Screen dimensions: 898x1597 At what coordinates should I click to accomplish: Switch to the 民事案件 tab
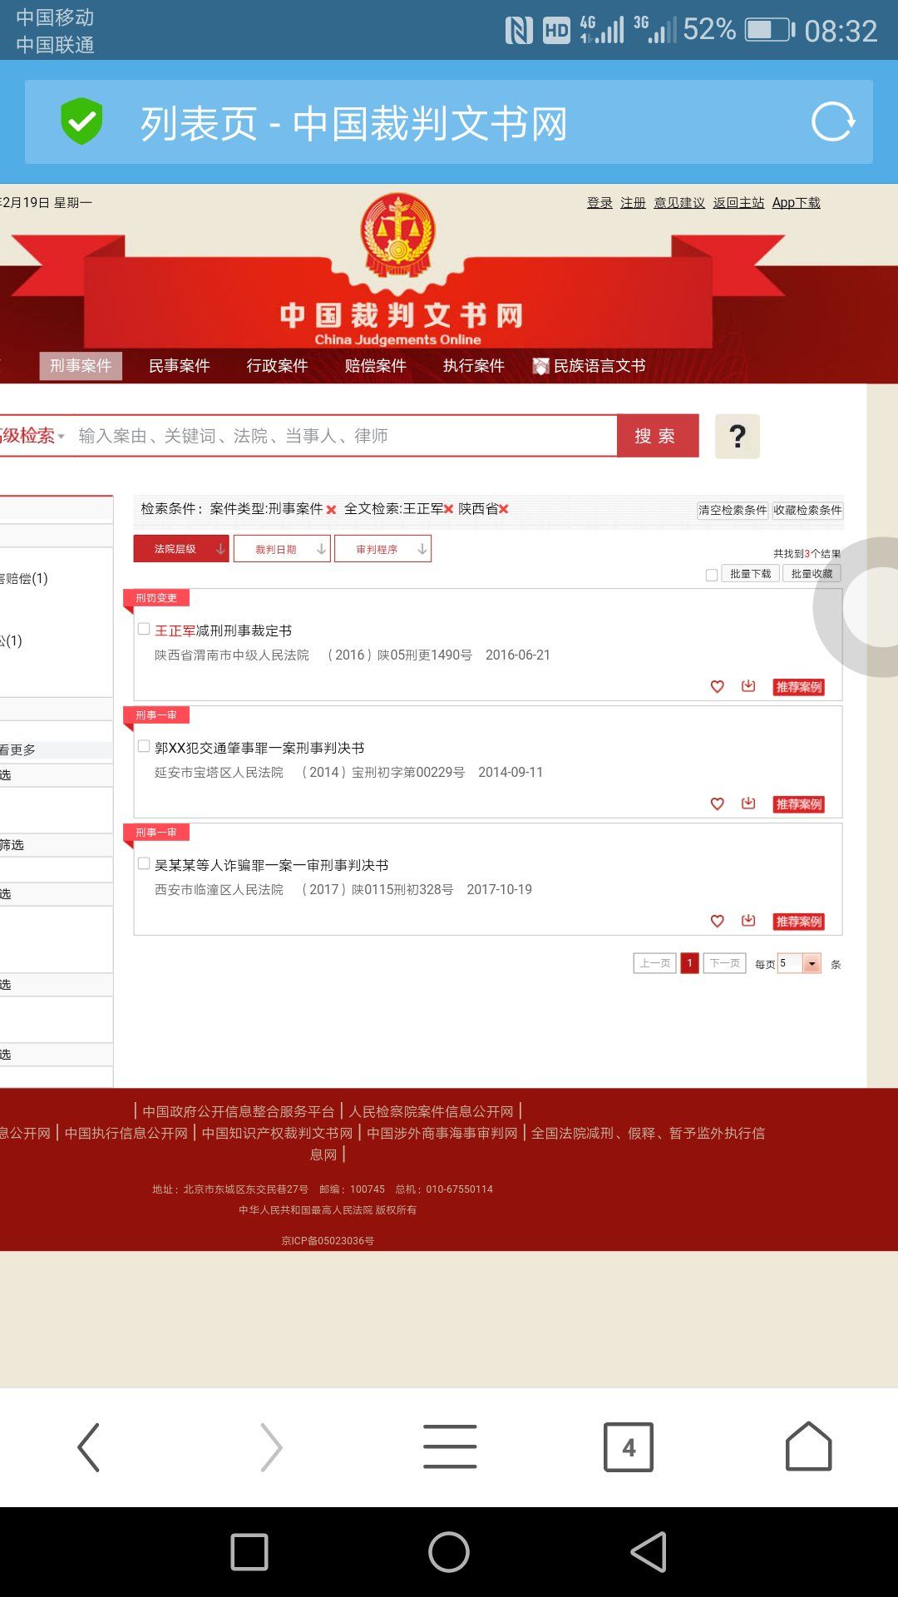tap(179, 366)
